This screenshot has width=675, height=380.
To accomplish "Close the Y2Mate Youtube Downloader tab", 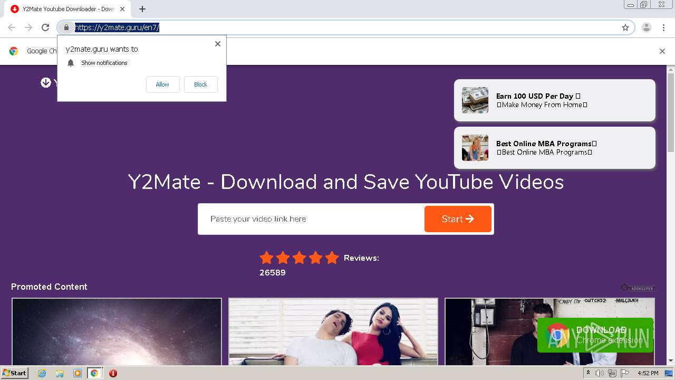I will point(122,9).
